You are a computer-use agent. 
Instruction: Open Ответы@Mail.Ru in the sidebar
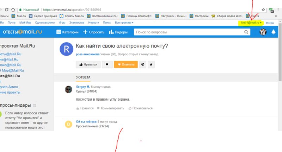tap(11, 54)
